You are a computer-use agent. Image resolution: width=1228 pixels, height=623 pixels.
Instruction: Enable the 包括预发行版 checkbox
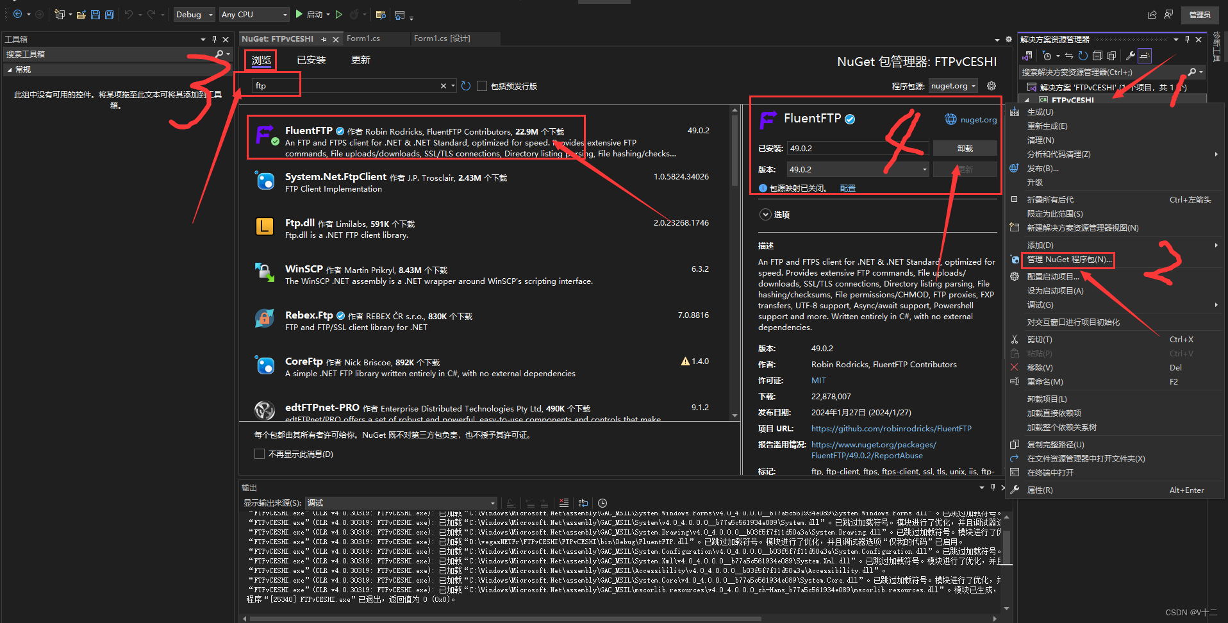click(482, 85)
